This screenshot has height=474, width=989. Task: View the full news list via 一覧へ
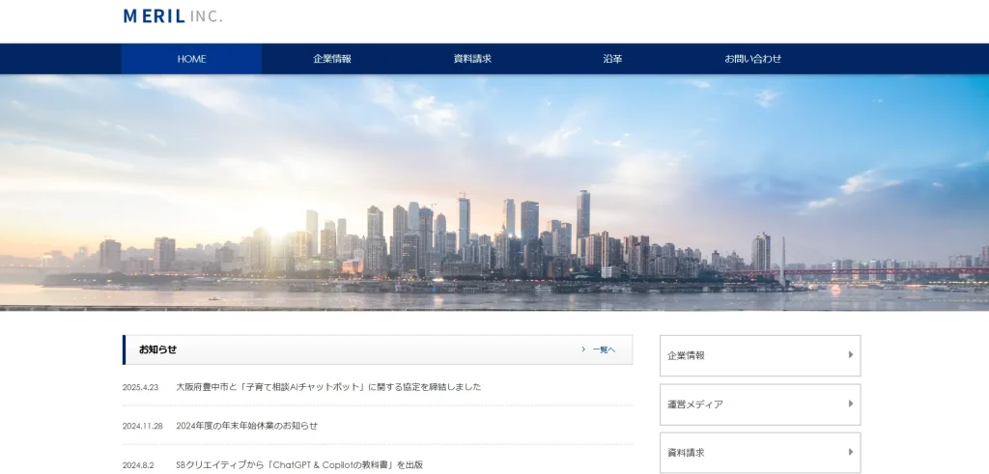tap(604, 349)
